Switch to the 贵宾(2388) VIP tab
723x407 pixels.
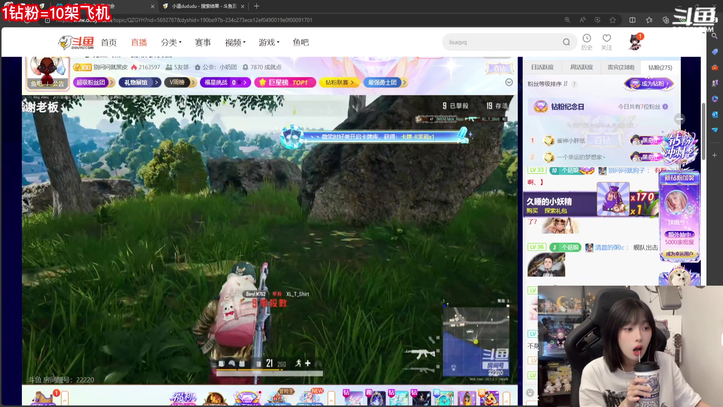(x=621, y=67)
